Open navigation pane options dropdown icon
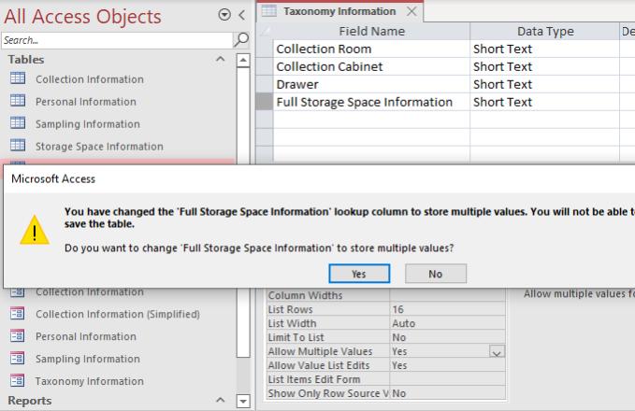 point(224,15)
